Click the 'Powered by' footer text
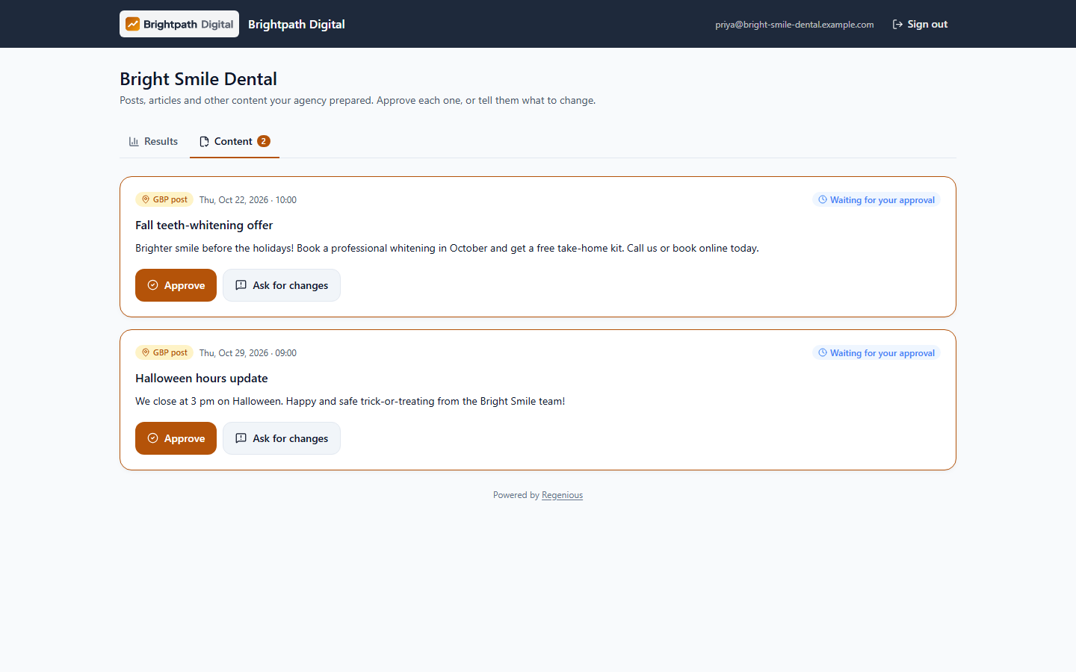The height and width of the screenshot is (672, 1076). pos(516,495)
